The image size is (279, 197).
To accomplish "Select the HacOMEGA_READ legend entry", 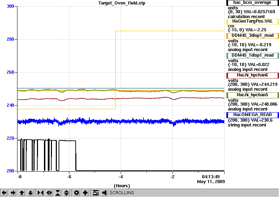I will (x=252, y=115).
